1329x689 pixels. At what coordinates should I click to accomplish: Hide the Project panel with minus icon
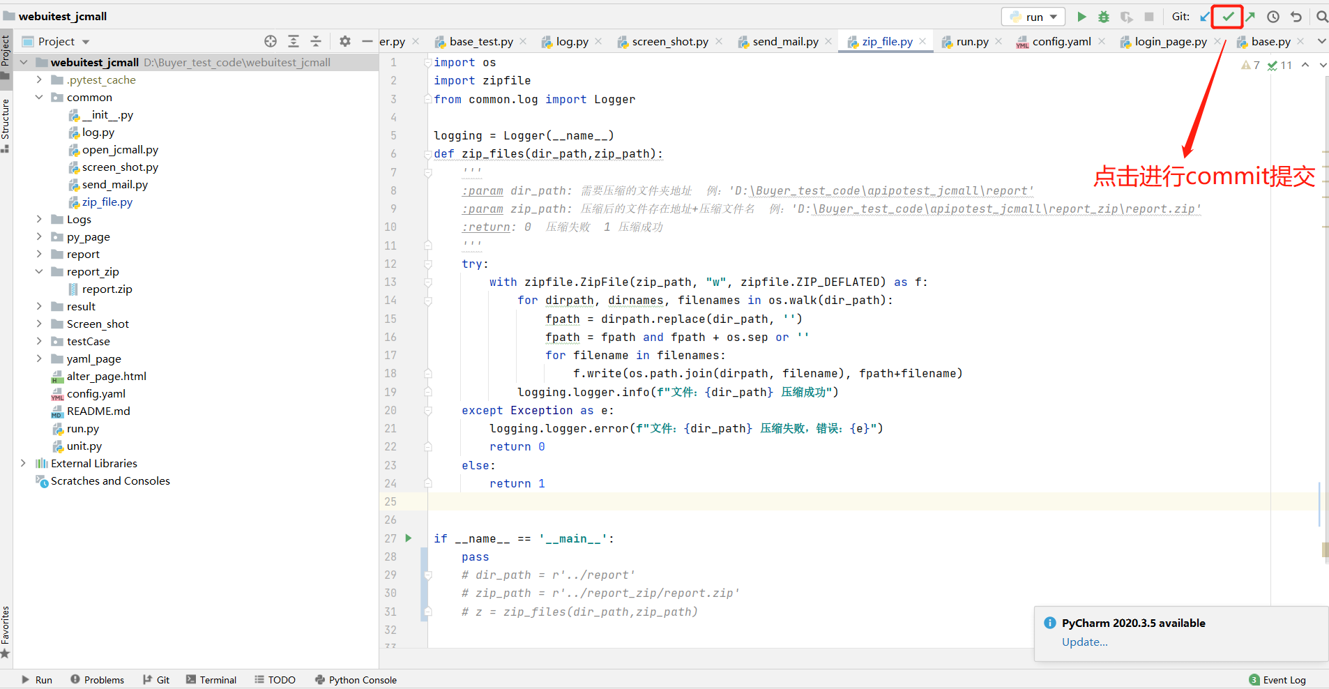click(367, 41)
